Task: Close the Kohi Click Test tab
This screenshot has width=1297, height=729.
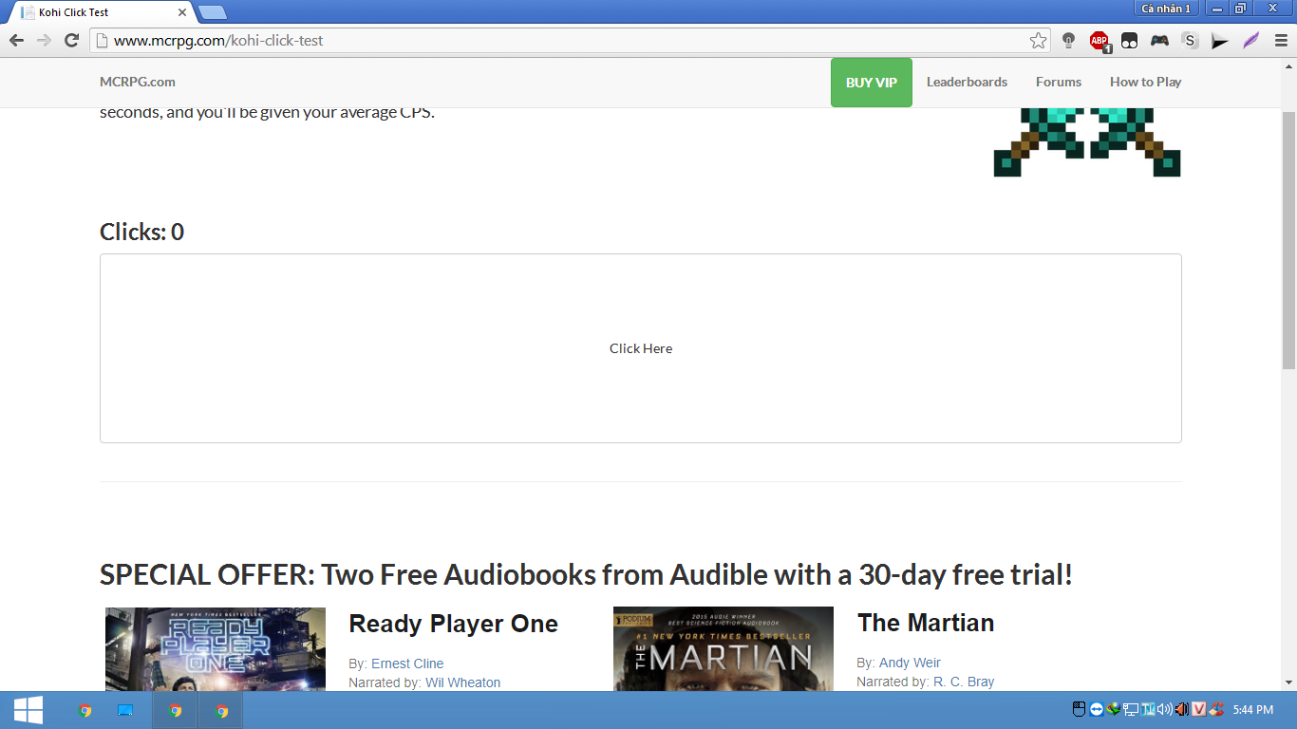Action: coord(182,12)
